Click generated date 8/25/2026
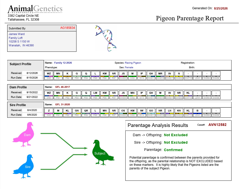The image size is (246, 189). pos(221,8)
